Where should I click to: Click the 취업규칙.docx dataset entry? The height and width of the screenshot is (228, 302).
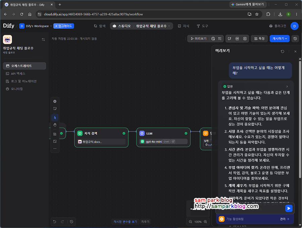(101, 142)
